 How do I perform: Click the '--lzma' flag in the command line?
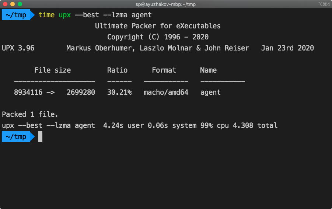click(x=115, y=15)
